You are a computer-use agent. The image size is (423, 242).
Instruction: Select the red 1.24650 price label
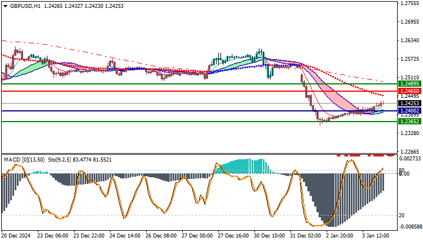point(409,91)
